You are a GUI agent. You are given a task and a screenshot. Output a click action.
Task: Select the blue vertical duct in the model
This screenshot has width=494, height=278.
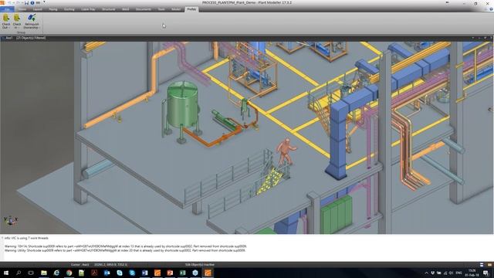[338, 141]
